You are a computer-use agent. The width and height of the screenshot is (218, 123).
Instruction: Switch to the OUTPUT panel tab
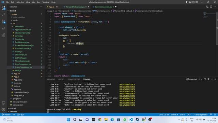(61, 79)
